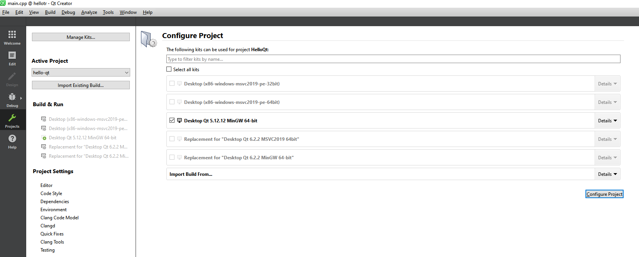639x257 pixels.
Task: Click the Design mode pencil icon
Action: (12, 77)
